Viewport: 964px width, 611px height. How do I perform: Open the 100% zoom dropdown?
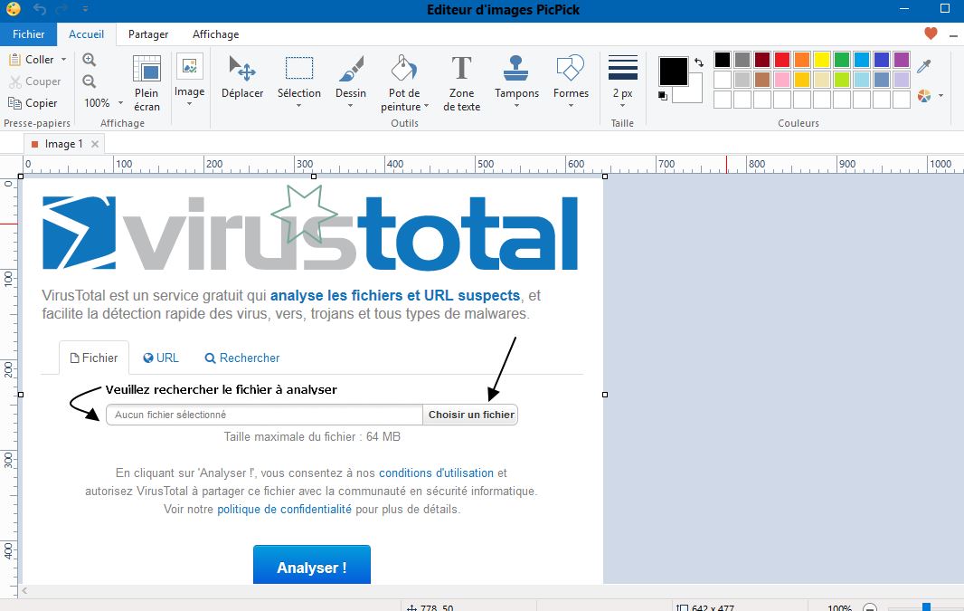(120, 103)
